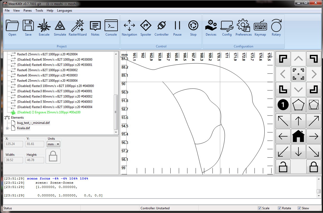Click the pentagon-in-square trace icon

(314, 105)
